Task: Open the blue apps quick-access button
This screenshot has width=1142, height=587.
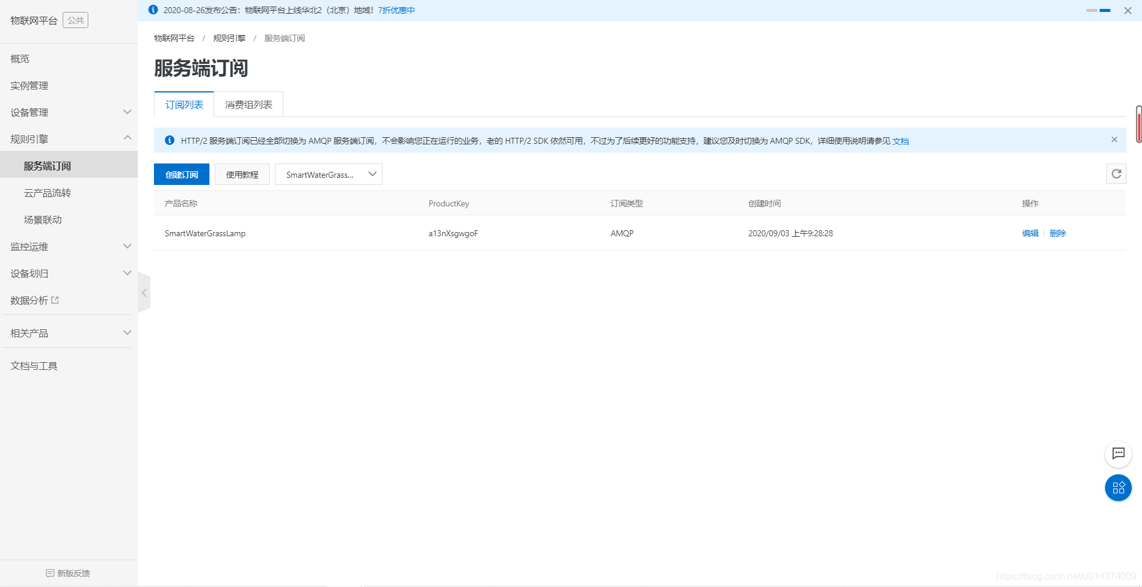Action: point(1118,488)
